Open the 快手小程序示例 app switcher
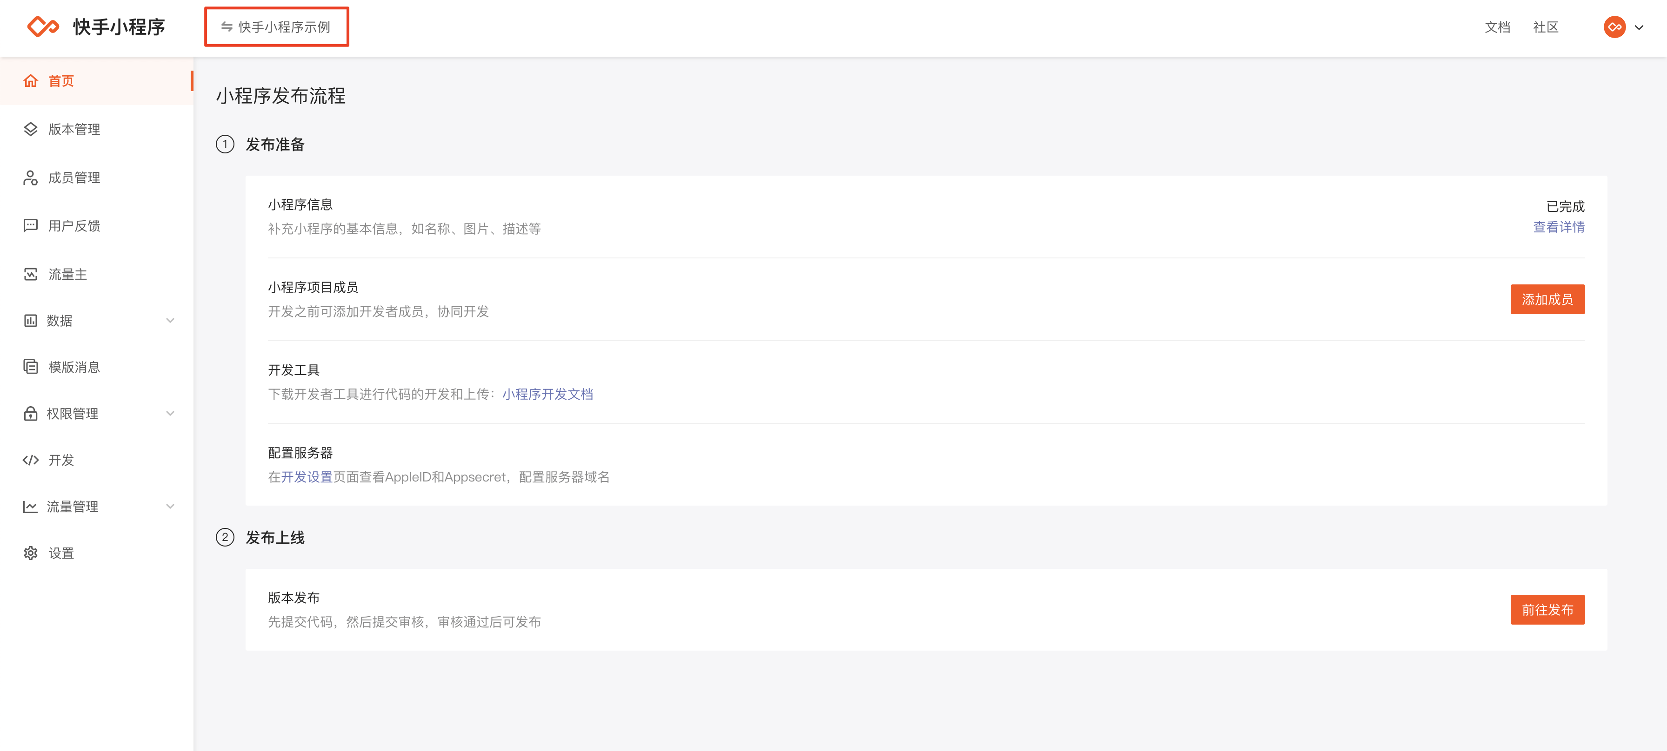The width and height of the screenshot is (1667, 751). pos(276,27)
